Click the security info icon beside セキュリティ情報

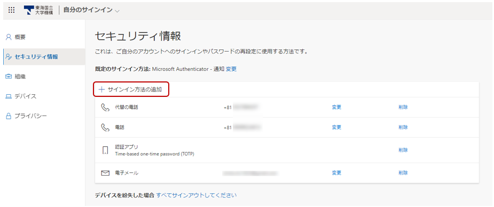coord(9,57)
